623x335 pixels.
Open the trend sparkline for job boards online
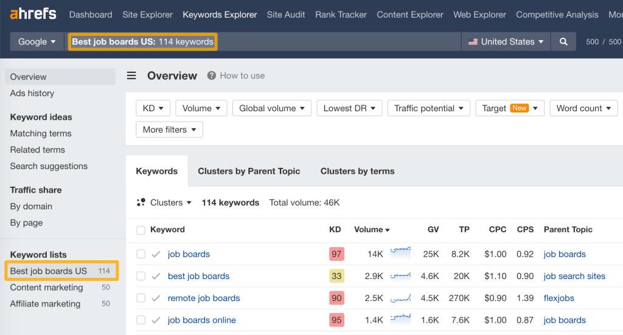[x=400, y=319]
